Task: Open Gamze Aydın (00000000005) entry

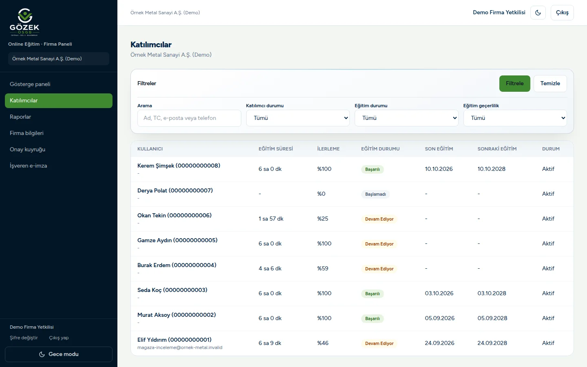Action: point(177,240)
